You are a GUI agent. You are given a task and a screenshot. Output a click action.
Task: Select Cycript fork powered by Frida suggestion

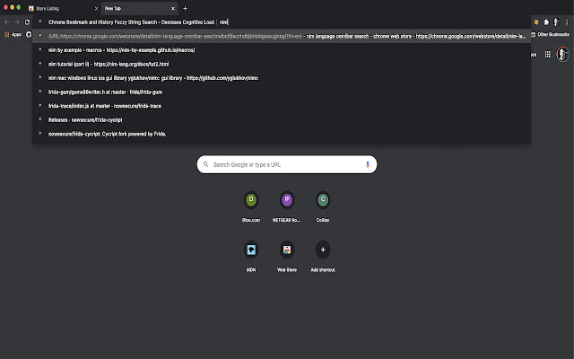(282, 134)
